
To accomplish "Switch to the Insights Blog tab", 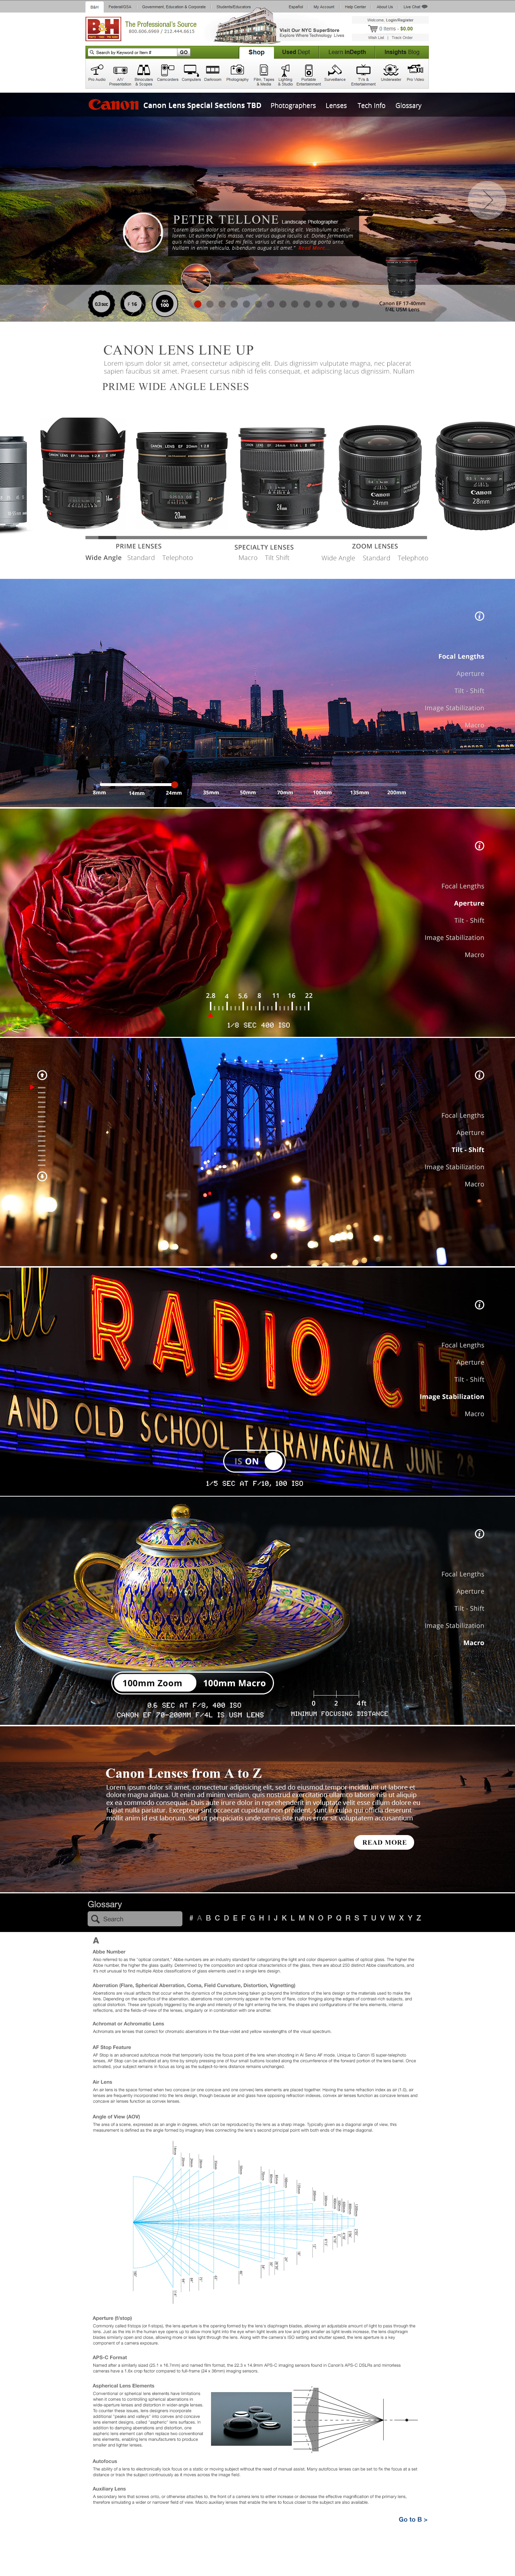I will (402, 52).
